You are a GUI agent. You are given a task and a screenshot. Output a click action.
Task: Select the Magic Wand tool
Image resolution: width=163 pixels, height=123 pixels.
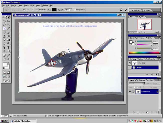click(x=8, y=25)
